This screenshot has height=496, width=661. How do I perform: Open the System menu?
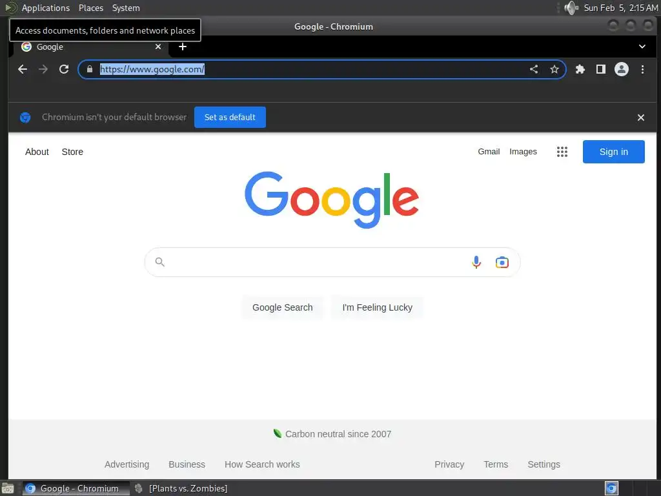[x=126, y=8]
